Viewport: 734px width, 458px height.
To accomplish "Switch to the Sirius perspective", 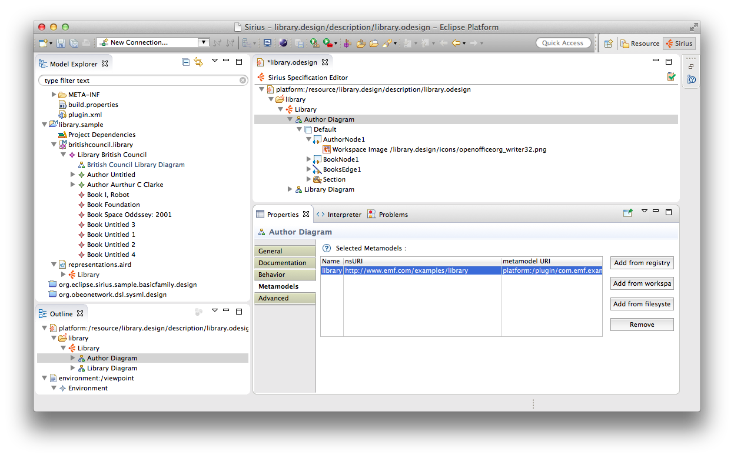I will (679, 44).
